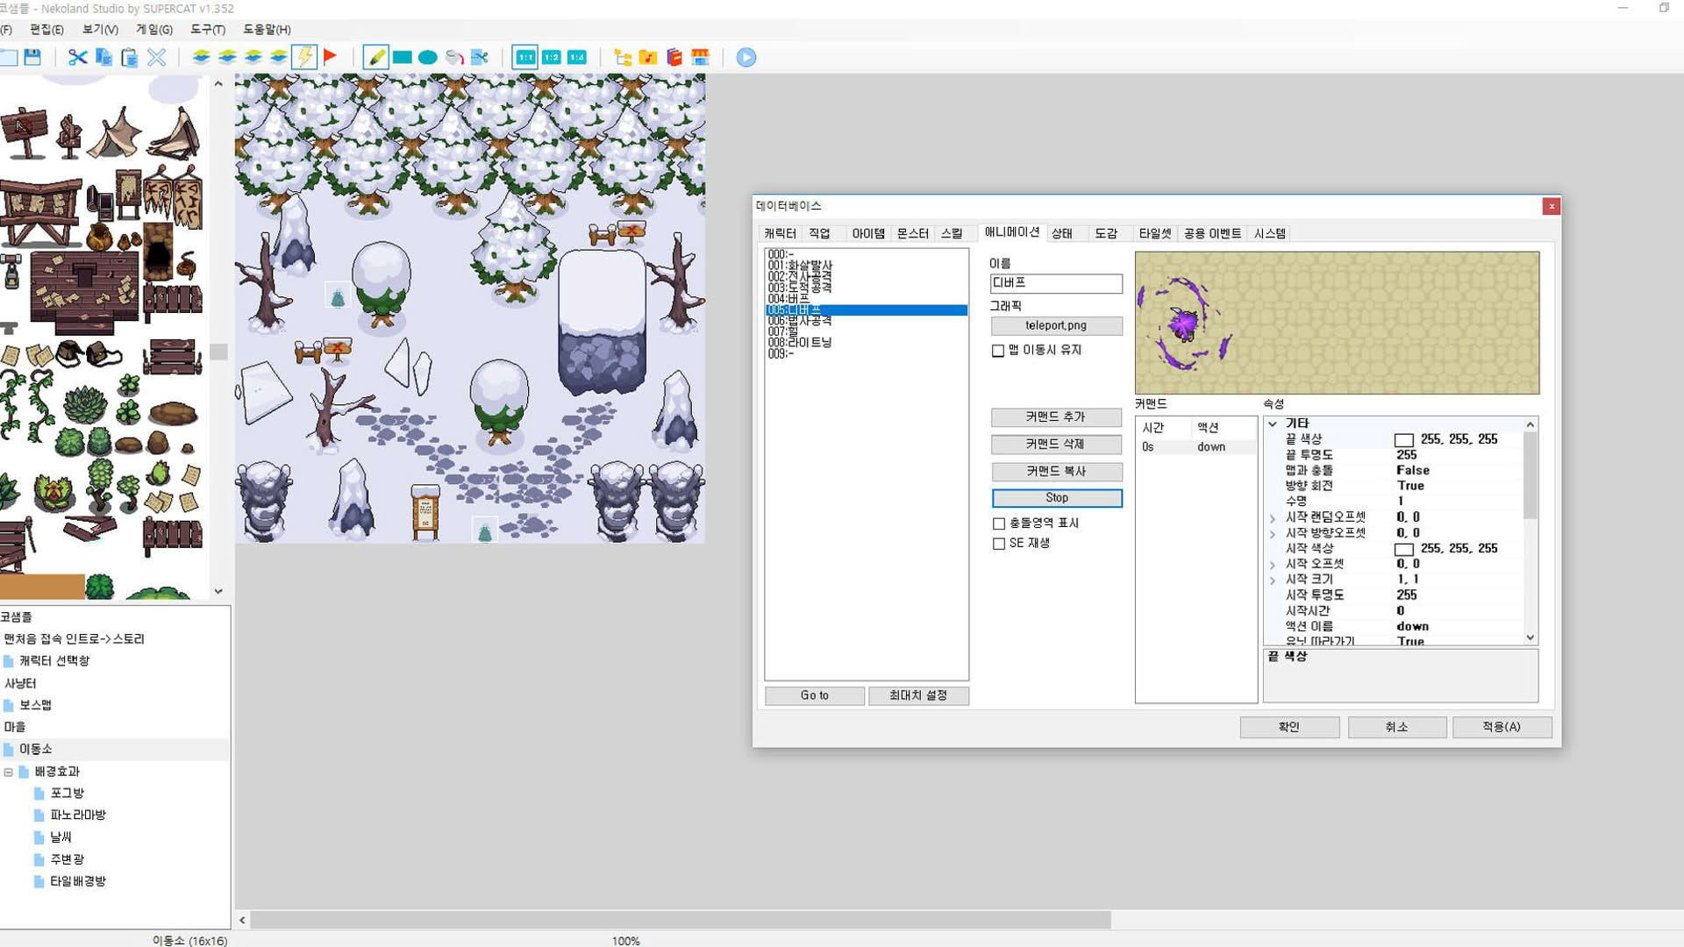Select the rectangle draw tool
This screenshot has height=947, width=1684.
pos(402,57)
